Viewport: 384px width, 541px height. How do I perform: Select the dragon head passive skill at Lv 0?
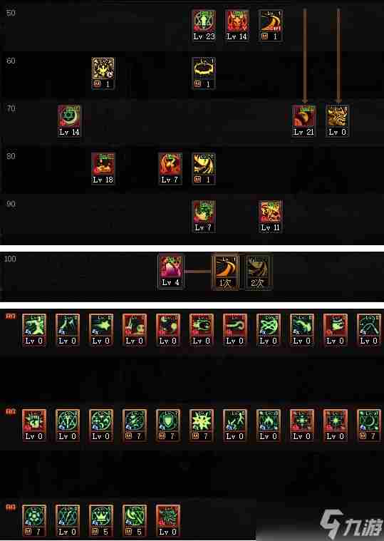point(168,520)
